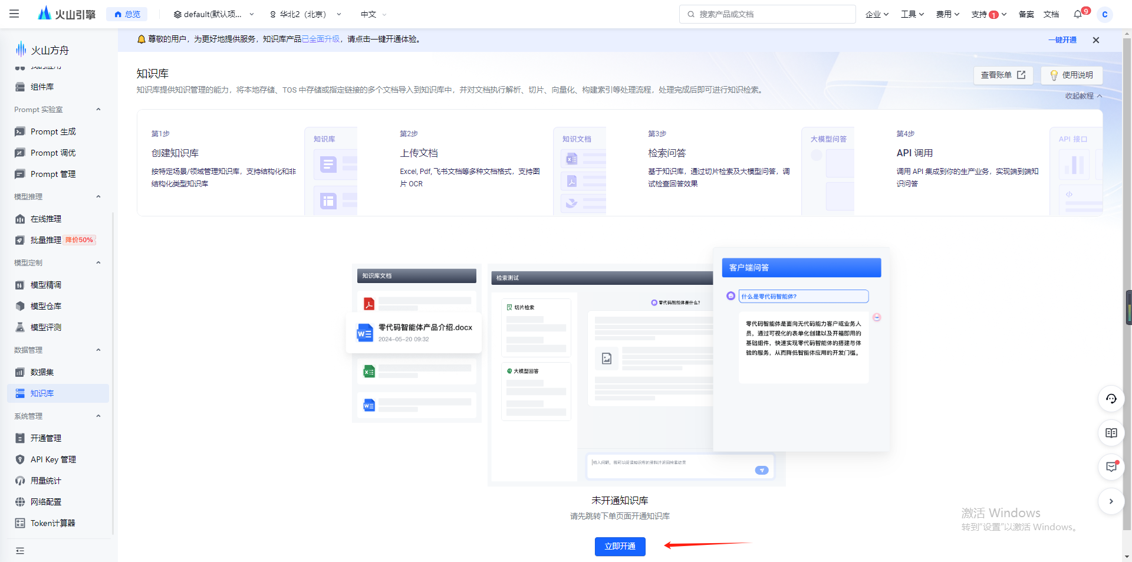
Task: Open the notifications bell icon
Action: [x=1078, y=14]
